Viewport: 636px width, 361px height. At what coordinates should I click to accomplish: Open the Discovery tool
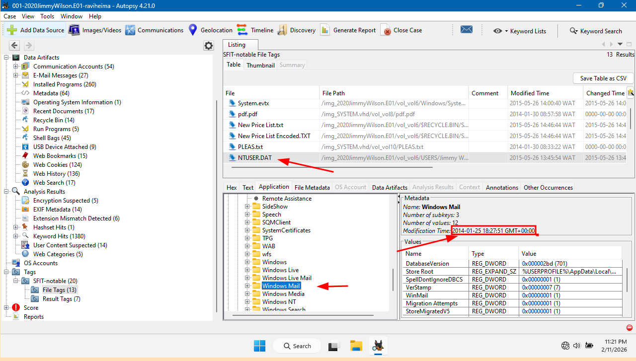[x=282, y=30]
